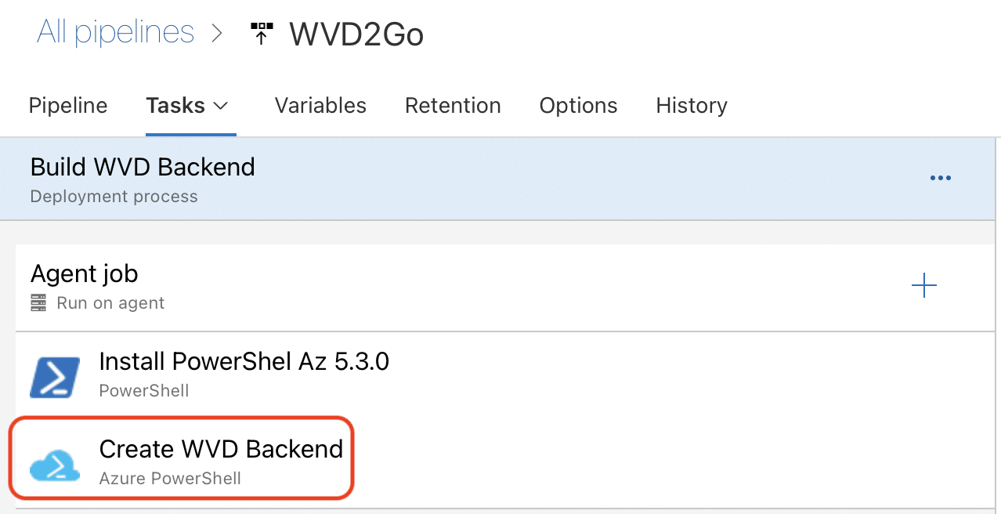Click the blue PowerShell task icon
This screenshot has width=1001, height=514.
coord(55,377)
